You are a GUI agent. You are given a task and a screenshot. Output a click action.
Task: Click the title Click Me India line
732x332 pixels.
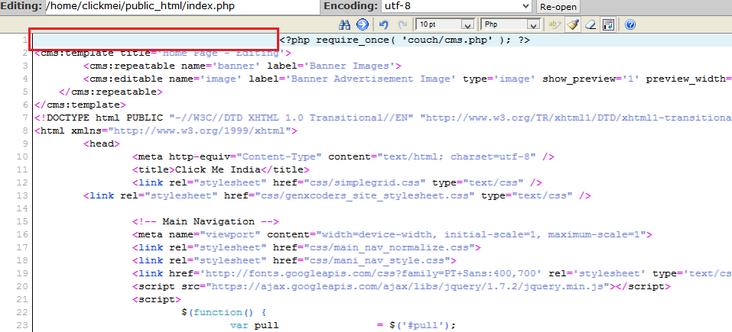[221, 170]
